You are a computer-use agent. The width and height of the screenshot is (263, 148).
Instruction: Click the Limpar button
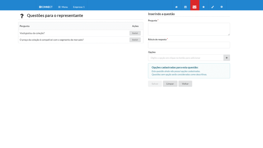coord(170,84)
